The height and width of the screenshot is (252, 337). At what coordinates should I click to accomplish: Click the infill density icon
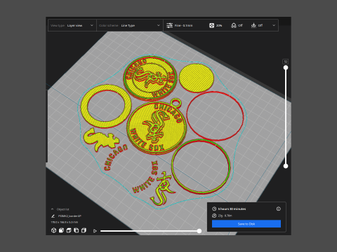point(211,25)
